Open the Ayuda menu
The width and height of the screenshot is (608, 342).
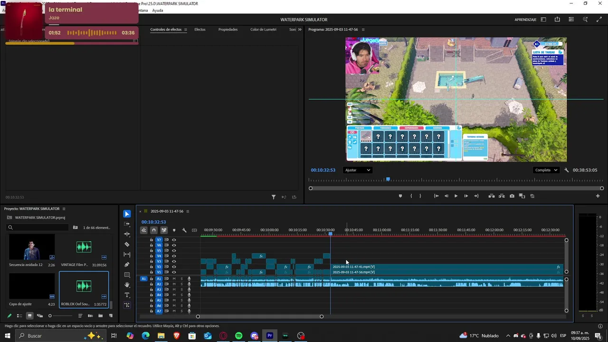point(158,10)
